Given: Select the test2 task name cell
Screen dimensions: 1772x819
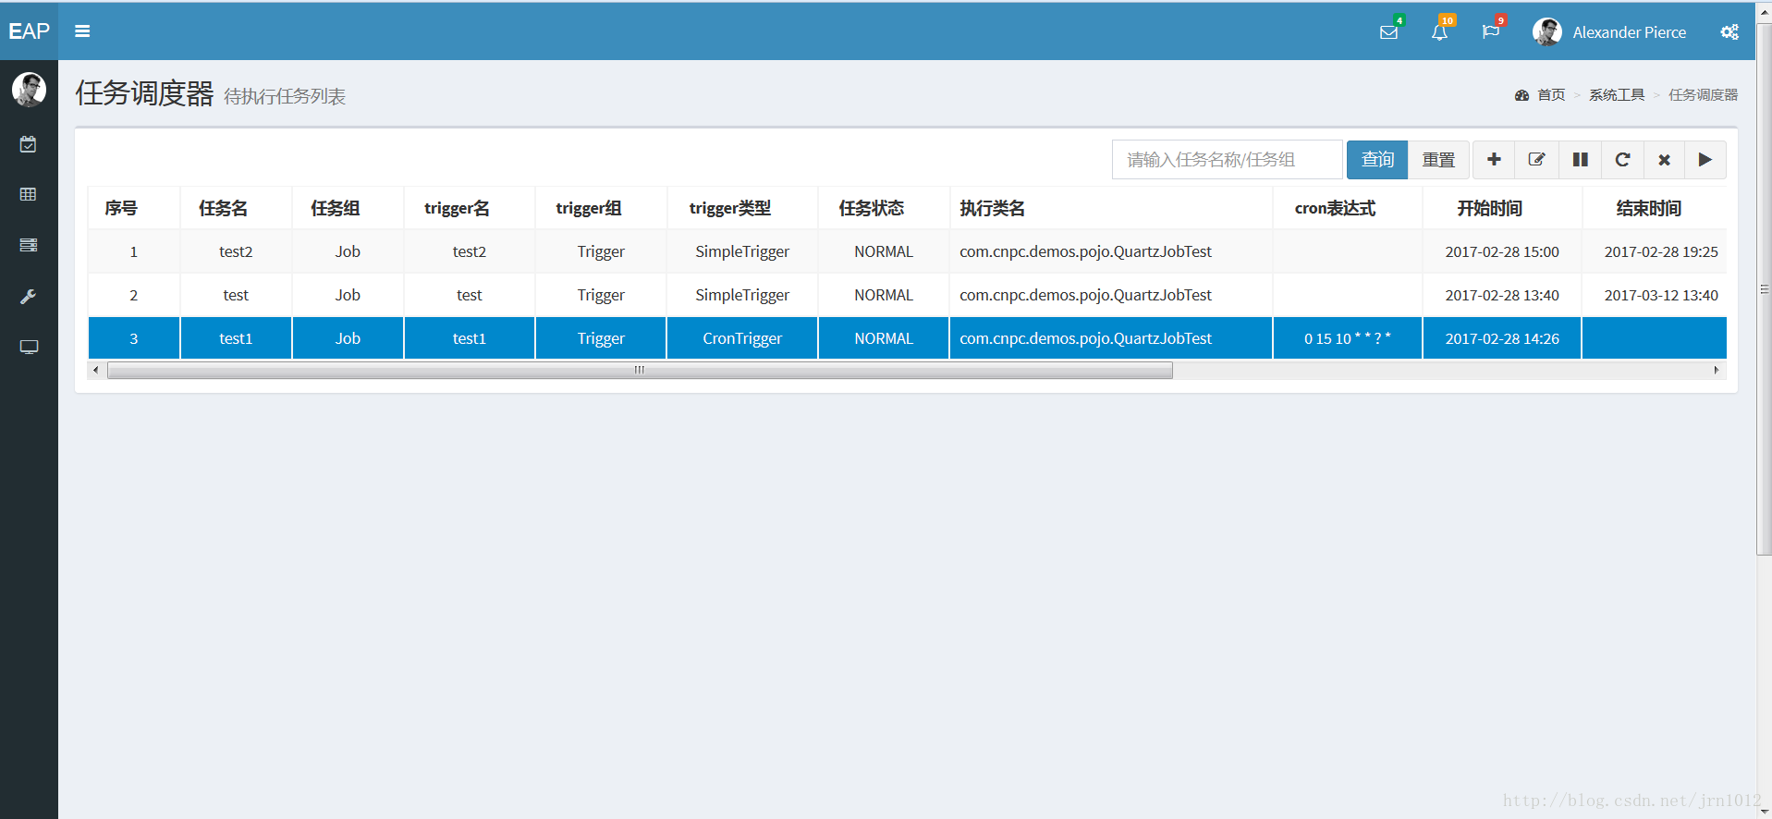Looking at the screenshot, I should [236, 251].
